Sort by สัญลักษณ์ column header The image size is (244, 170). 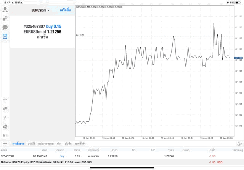click(x=93, y=150)
